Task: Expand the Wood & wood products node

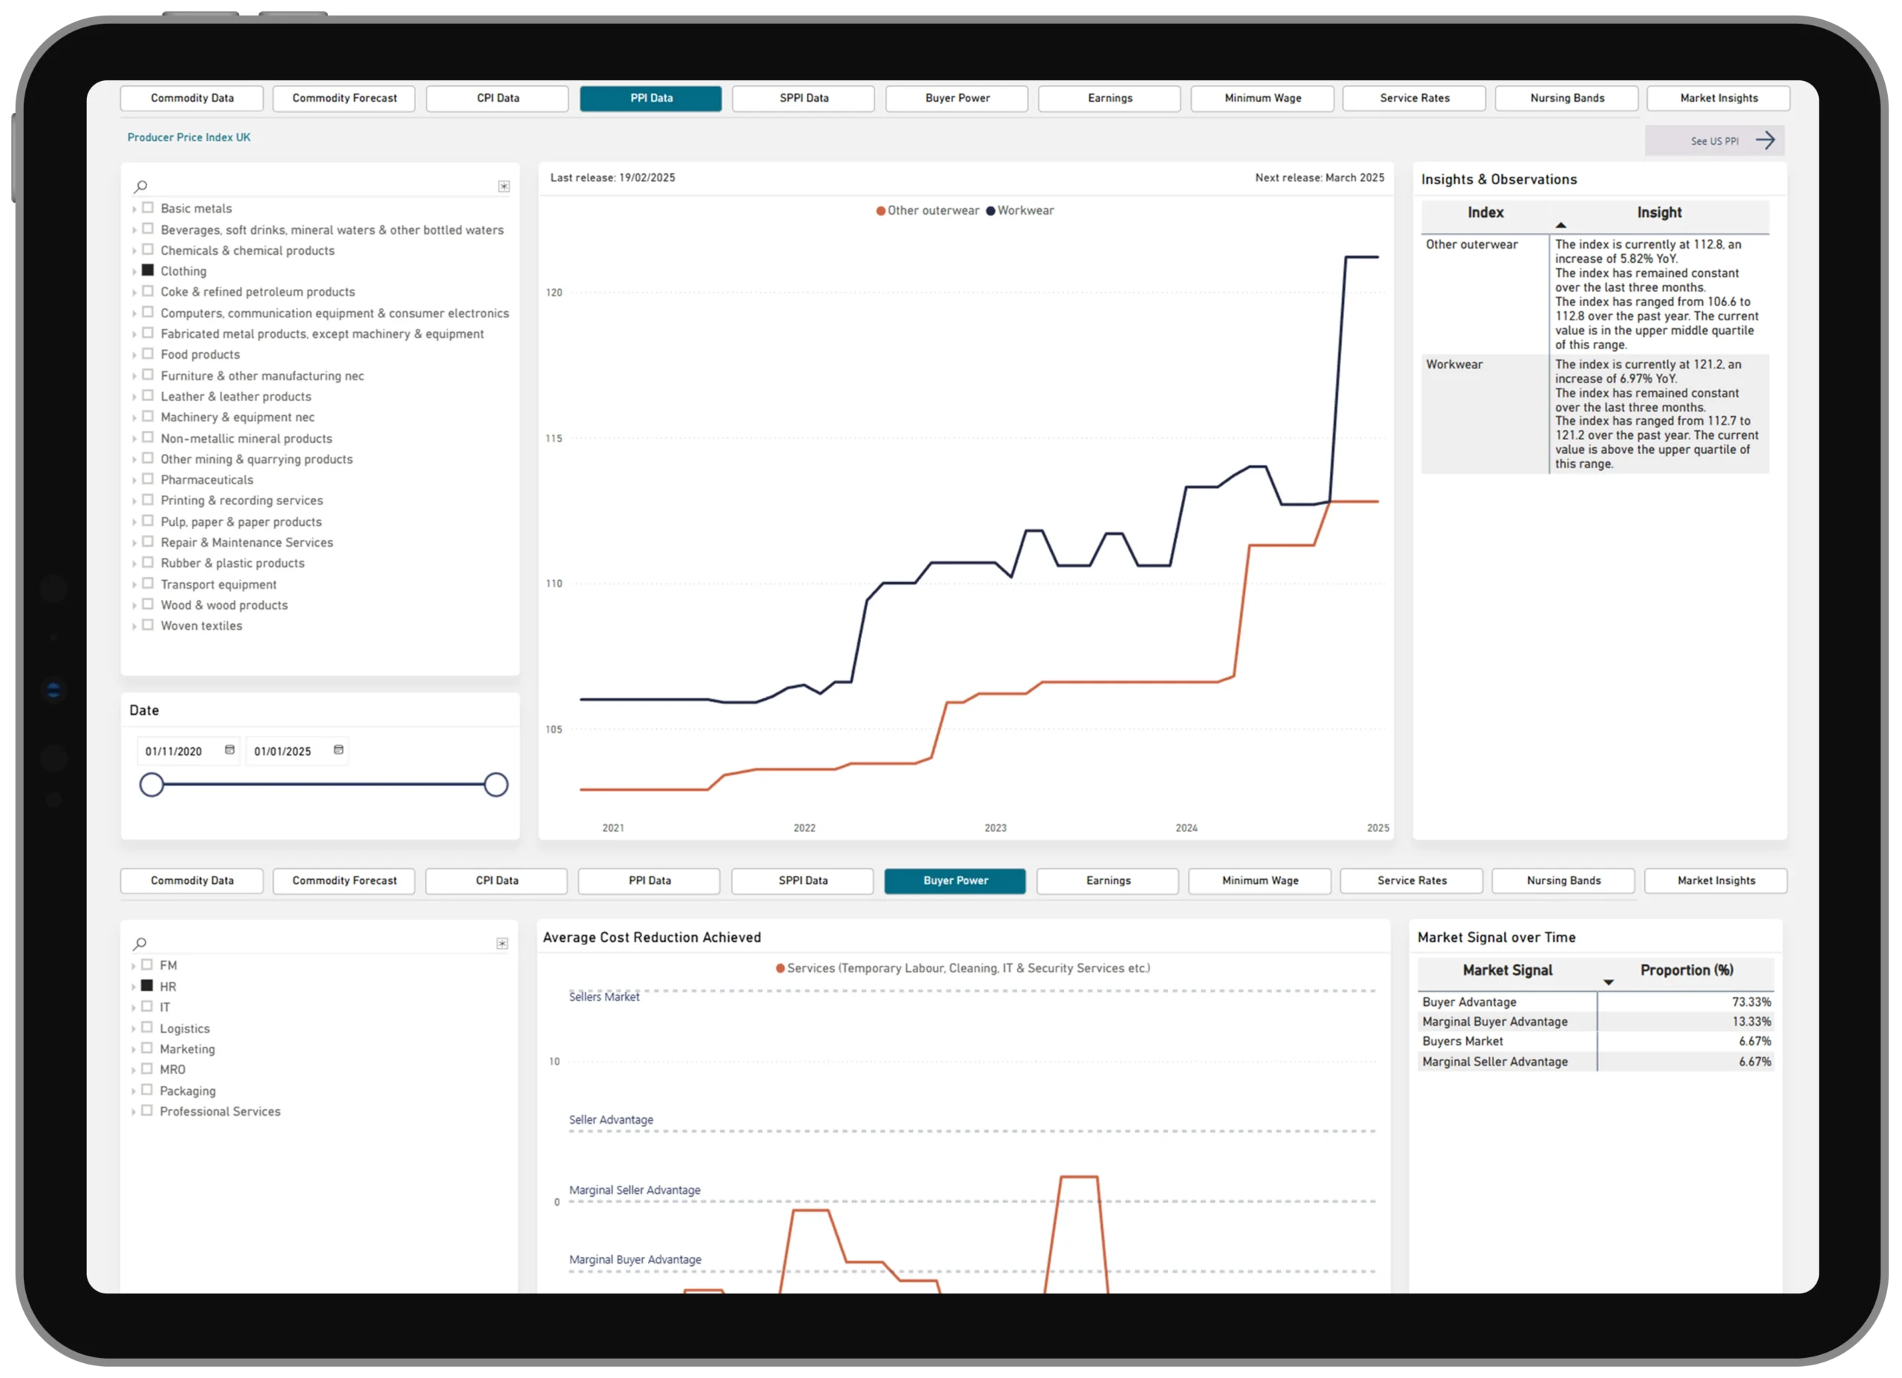Action: pos(134,605)
